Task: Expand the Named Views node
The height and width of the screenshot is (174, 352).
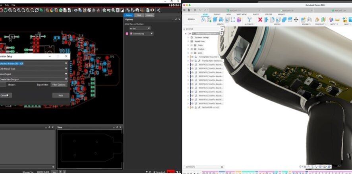Action: click(x=188, y=42)
